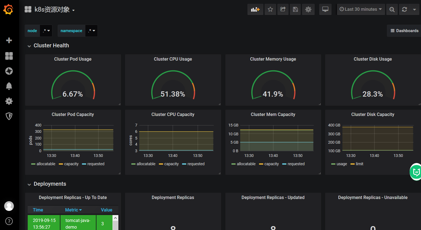
Task: Change color of limit legend swatch
Action: (x=353, y=164)
